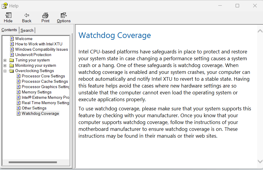Select Tuning your system label
Viewport: 263px width, 170px height.
coord(33,60)
